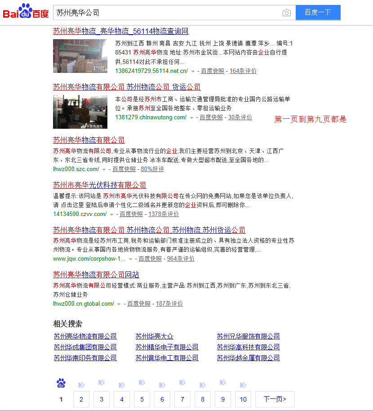
Task: Search related term 苏州华南印务有限公司
Action: coord(85,358)
